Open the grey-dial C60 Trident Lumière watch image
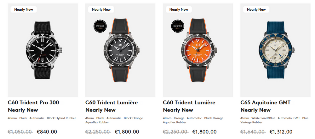This screenshot has width=315, height=139. coord(120,50)
